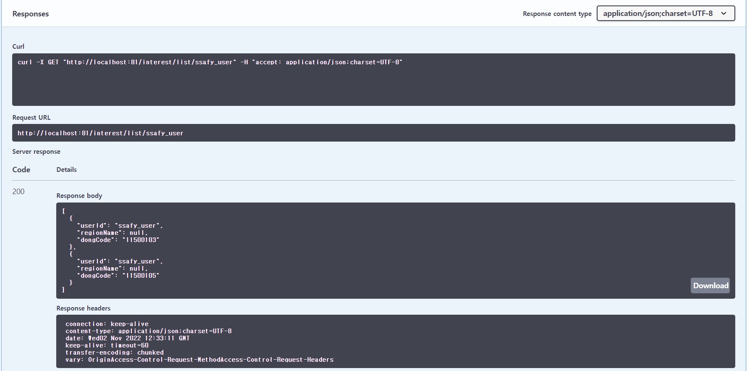Click the Response body label

click(x=79, y=196)
